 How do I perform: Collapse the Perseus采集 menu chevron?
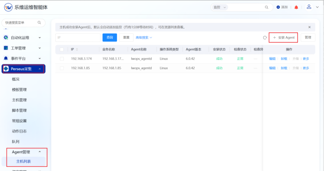click(40, 69)
